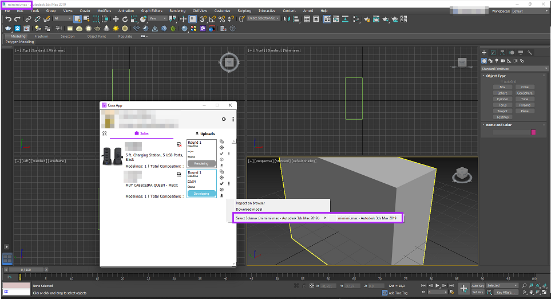551x299 pixels.
Task: Open the Rendering menu
Action: pos(177,10)
